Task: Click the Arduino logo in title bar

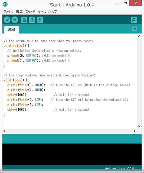Action: (5, 4)
